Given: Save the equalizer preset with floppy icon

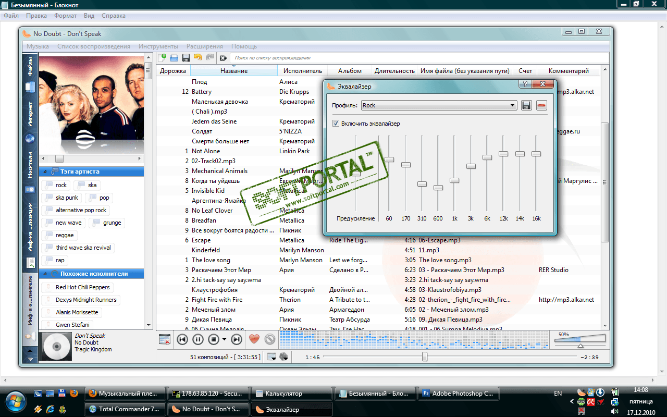Looking at the screenshot, I should (x=526, y=105).
